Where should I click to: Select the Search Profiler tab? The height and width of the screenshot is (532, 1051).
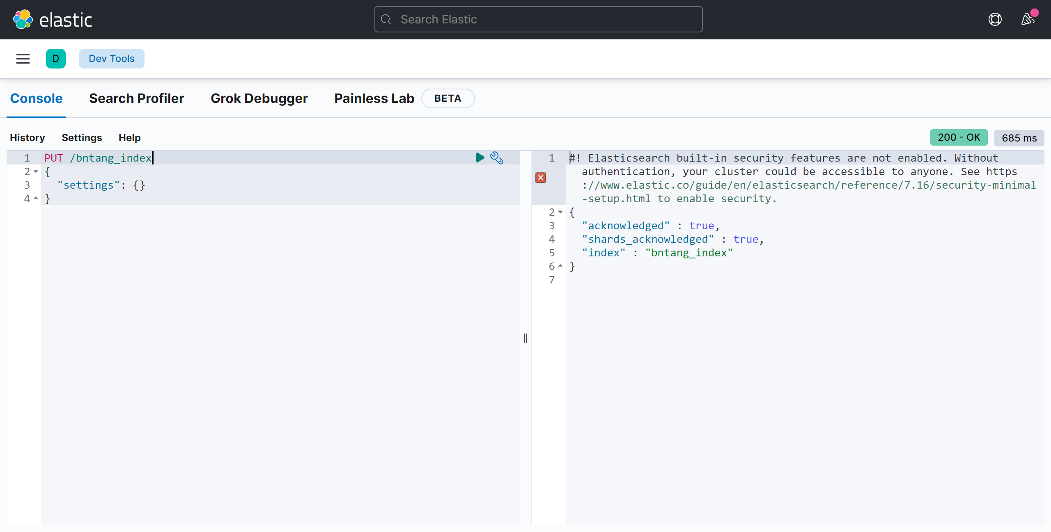point(136,98)
